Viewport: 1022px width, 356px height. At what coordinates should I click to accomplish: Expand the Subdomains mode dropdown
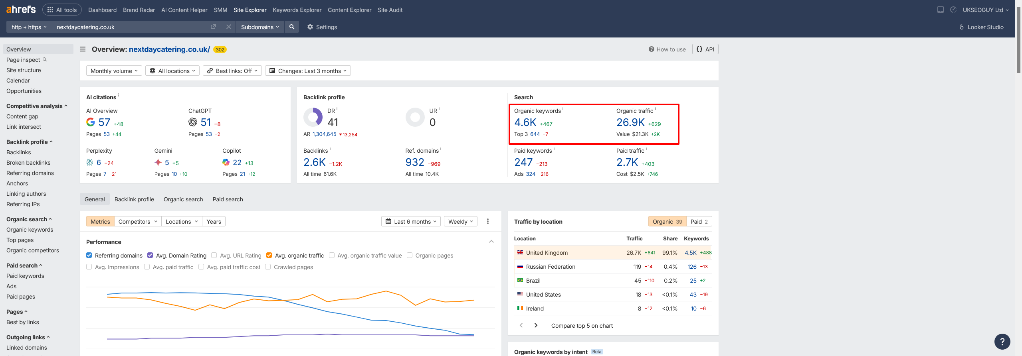pyautogui.click(x=259, y=27)
